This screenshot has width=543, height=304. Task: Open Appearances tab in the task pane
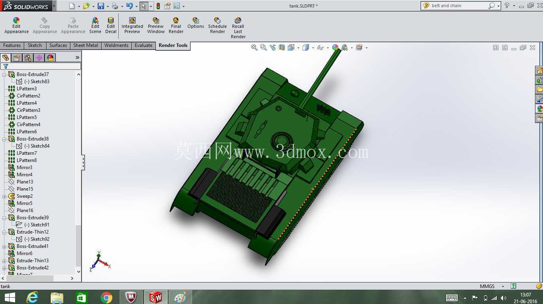[x=539, y=108]
